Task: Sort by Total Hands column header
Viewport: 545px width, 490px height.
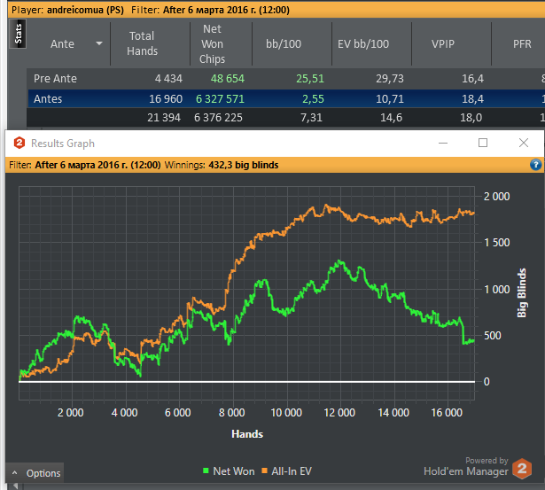Action: [x=142, y=43]
